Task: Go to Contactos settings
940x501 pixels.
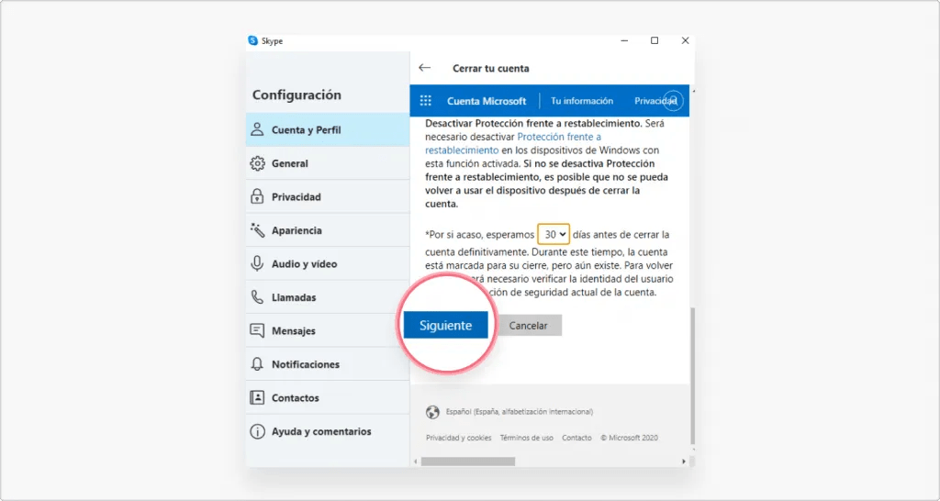Action: point(328,398)
